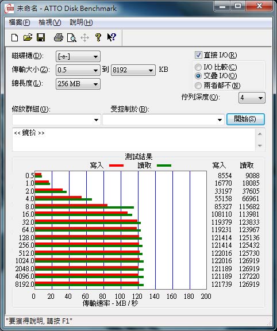Click the read value 125432
The image size is (277, 331).
point(249,245)
